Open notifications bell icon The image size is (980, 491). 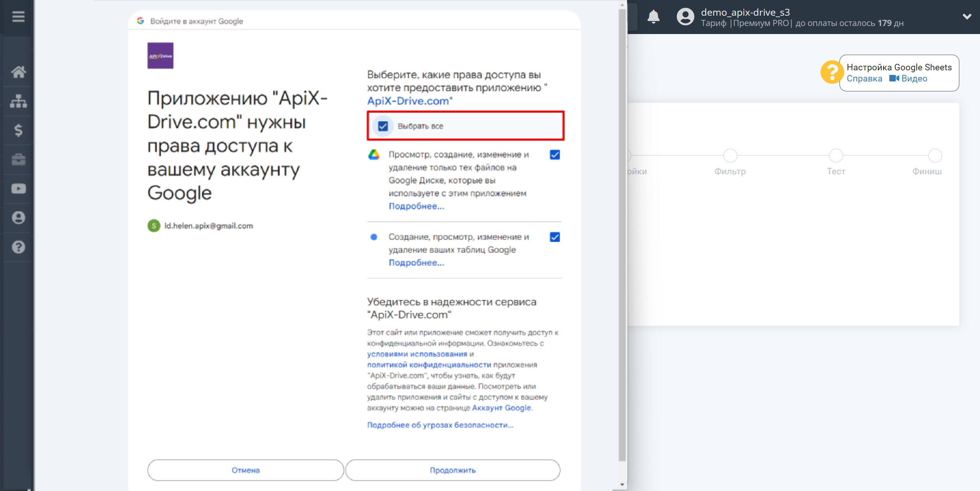[x=653, y=17]
